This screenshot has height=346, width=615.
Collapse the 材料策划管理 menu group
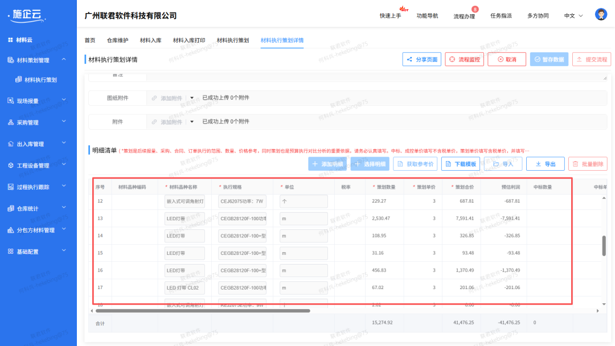(x=64, y=60)
